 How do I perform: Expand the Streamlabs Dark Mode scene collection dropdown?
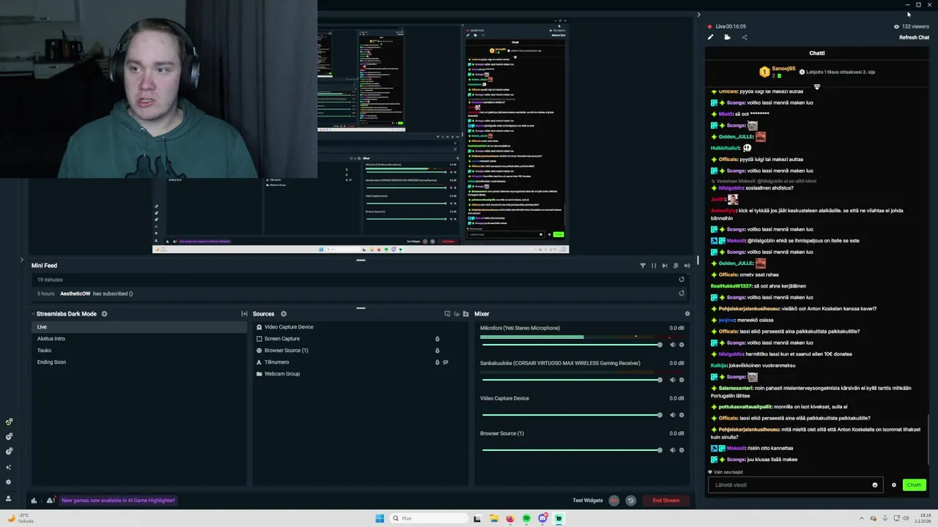coord(33,314)
